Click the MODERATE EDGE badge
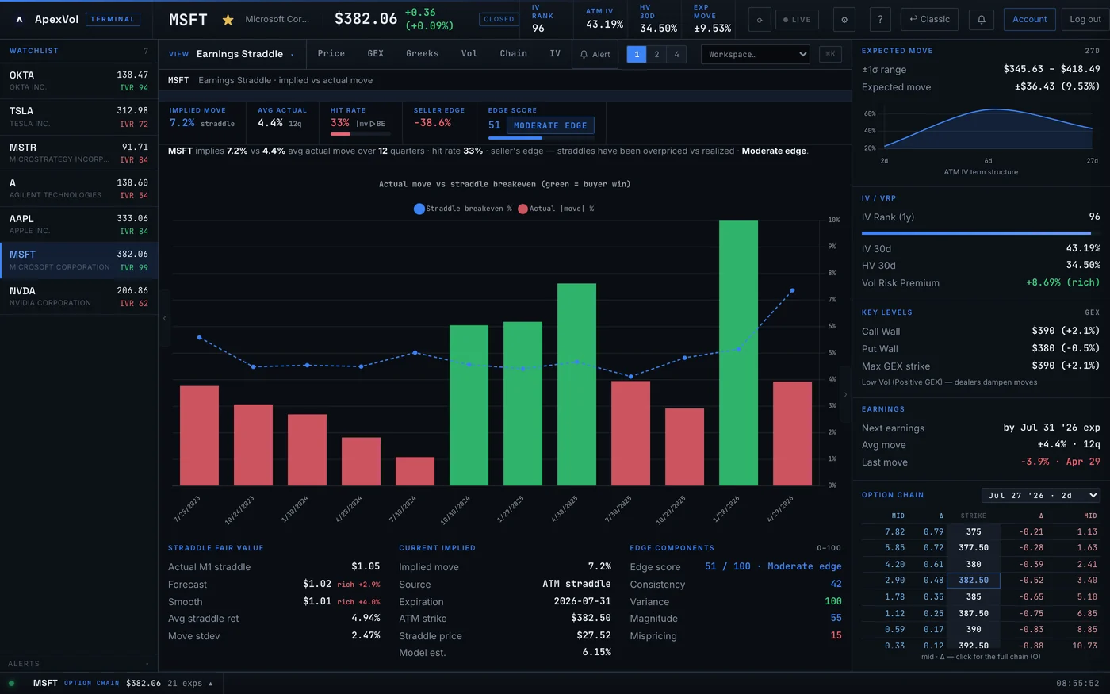Image resolution: width=1110 pixels, height=694 pixels. point(550,125)
